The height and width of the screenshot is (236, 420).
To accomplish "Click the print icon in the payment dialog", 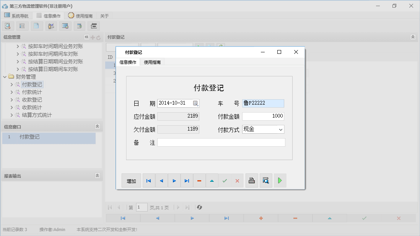I will [x=252, y=180].
